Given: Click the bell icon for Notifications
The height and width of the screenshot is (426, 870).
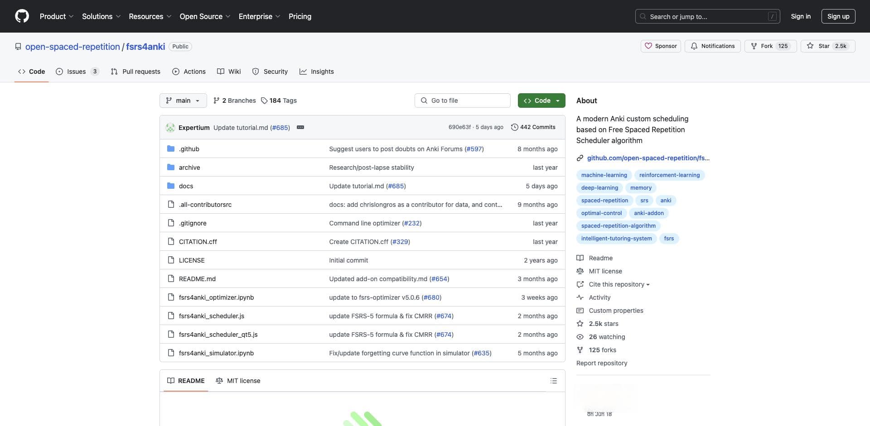Looking at the screenshot, I should point(694,46).
